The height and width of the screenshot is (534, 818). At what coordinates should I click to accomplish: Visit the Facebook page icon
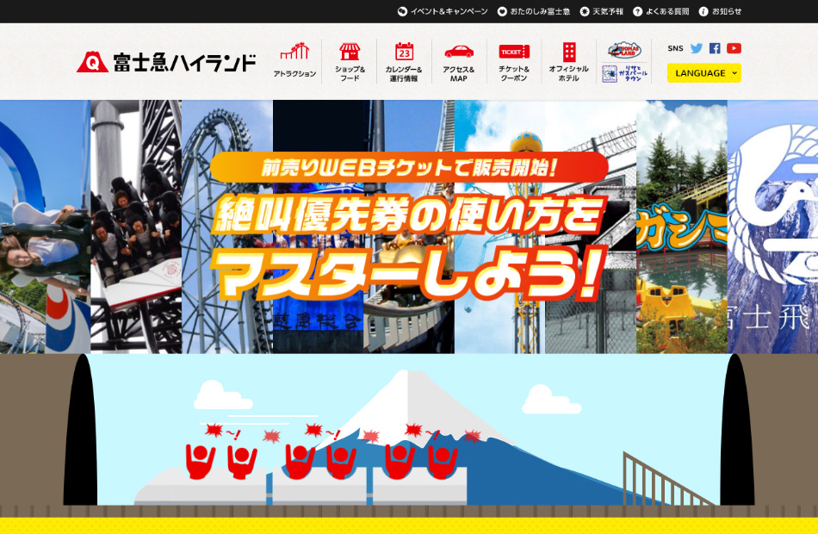click(715, 48)
